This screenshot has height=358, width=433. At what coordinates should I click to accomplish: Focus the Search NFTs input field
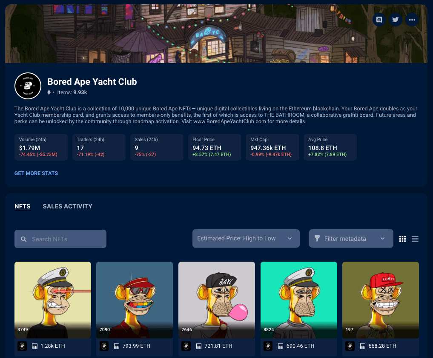pos(60,239)
